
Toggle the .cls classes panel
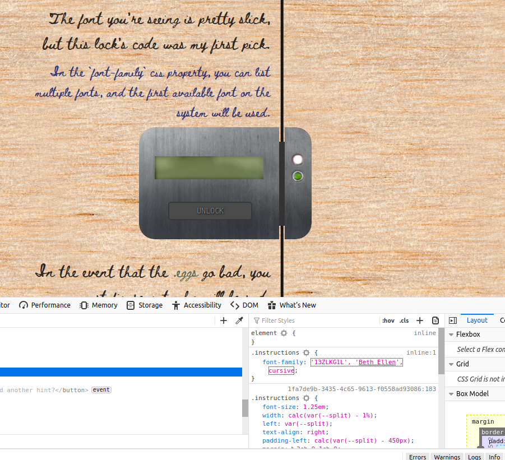pyautogui.click(x=404, y=320)
